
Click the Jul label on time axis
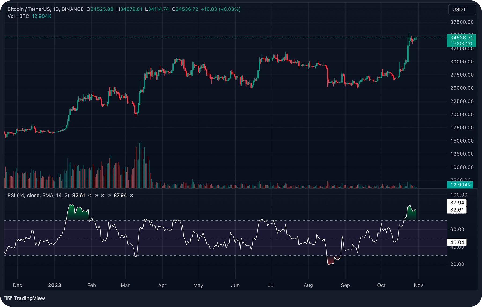click(x=271, y=285)
